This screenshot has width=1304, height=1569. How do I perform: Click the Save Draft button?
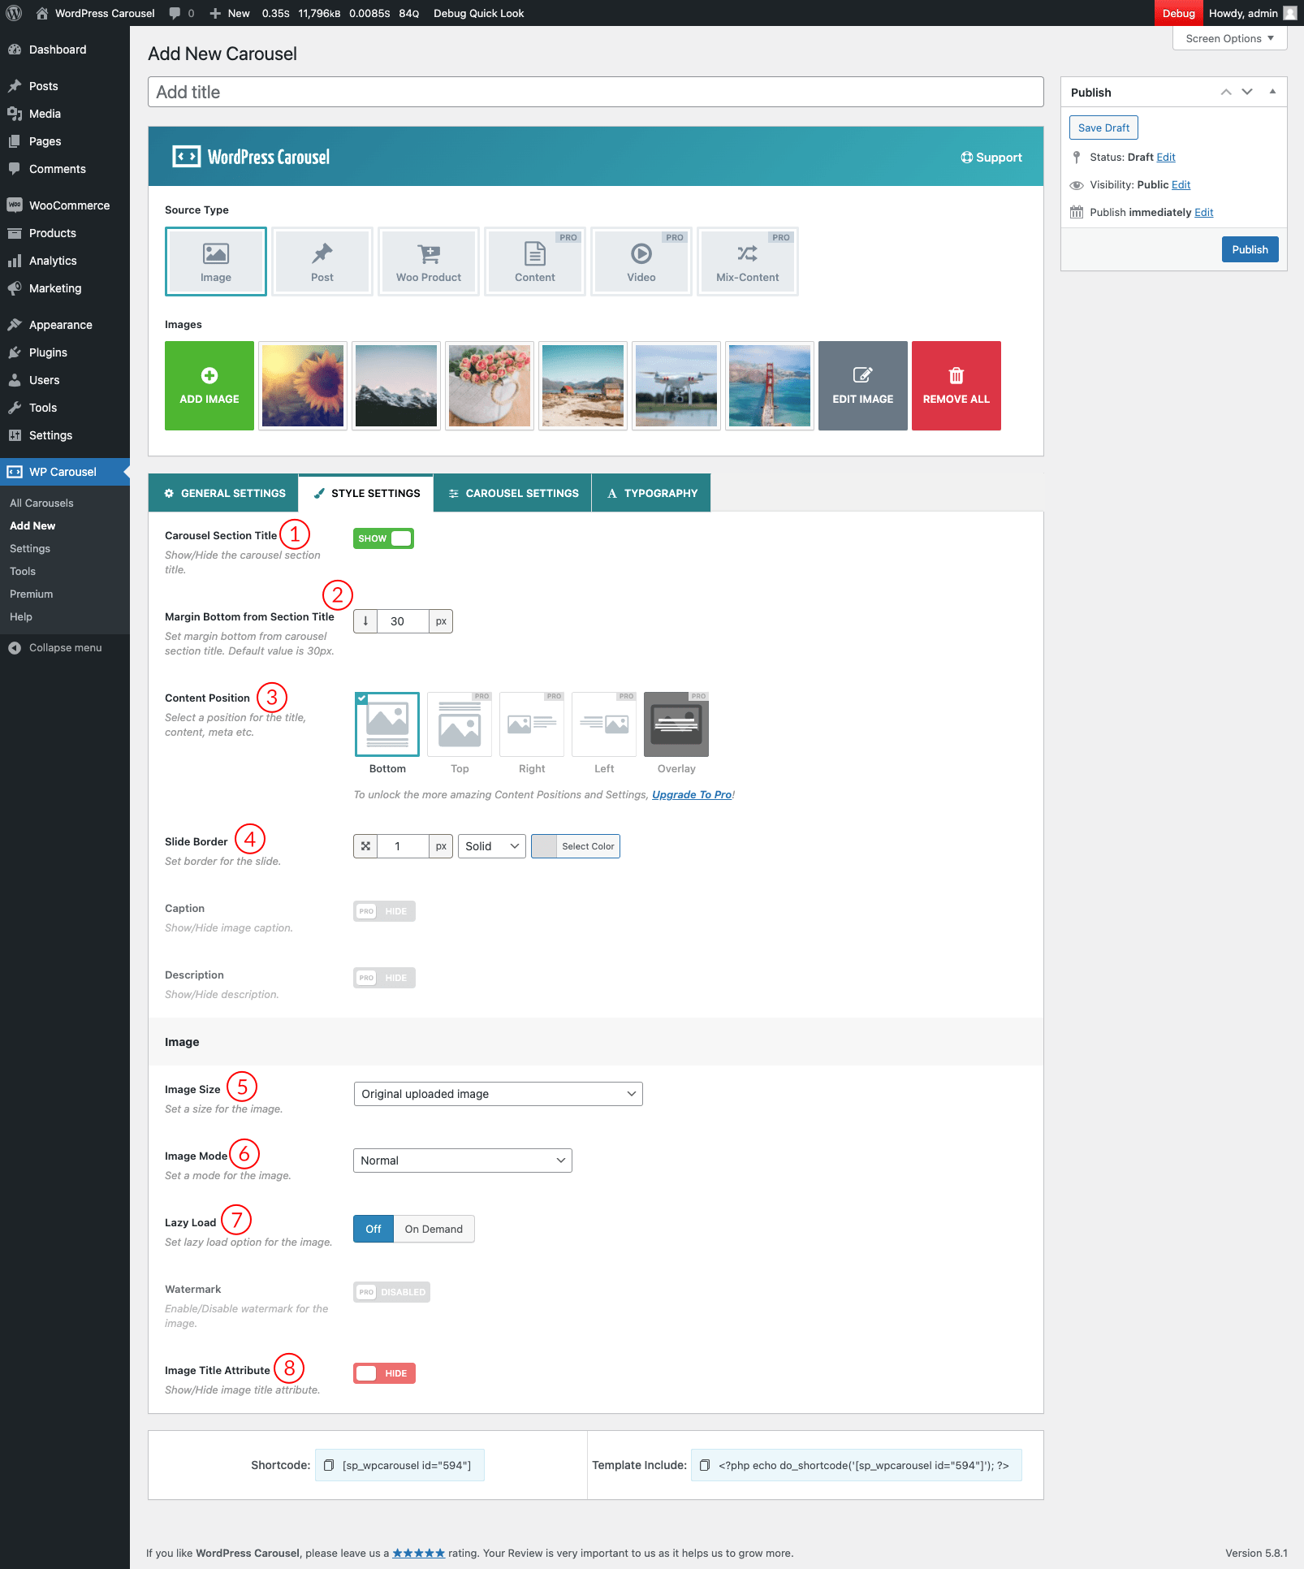(1103, 128)
